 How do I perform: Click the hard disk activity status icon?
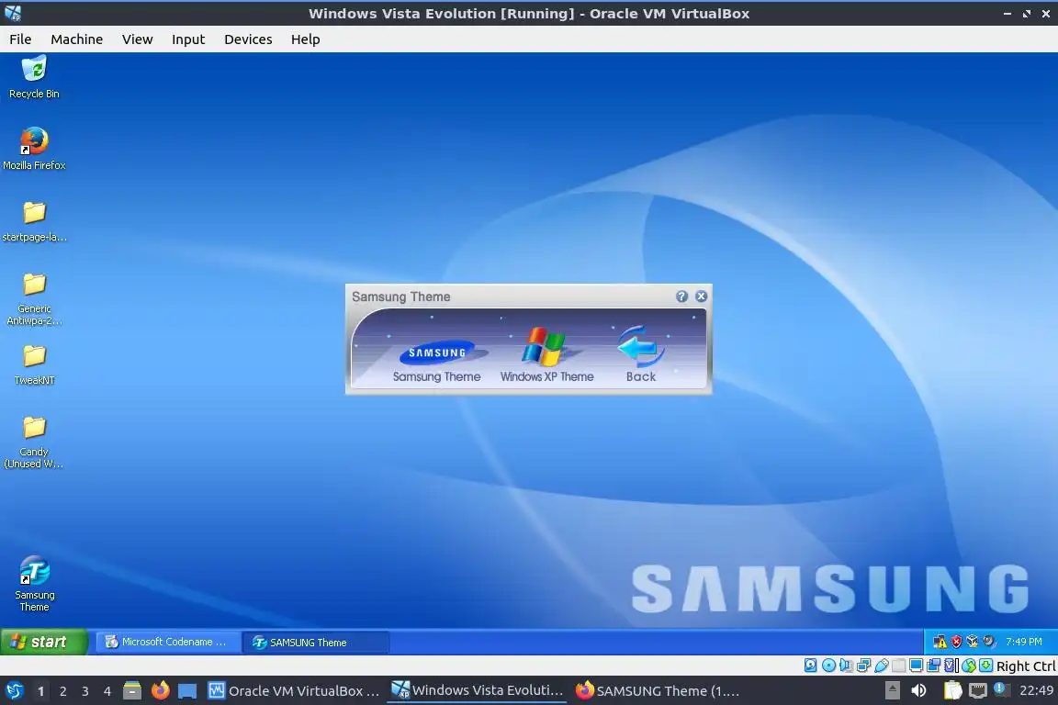pos(810,666)
